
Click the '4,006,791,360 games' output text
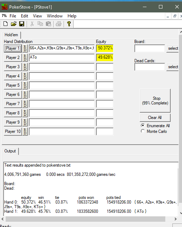[22, 174]
